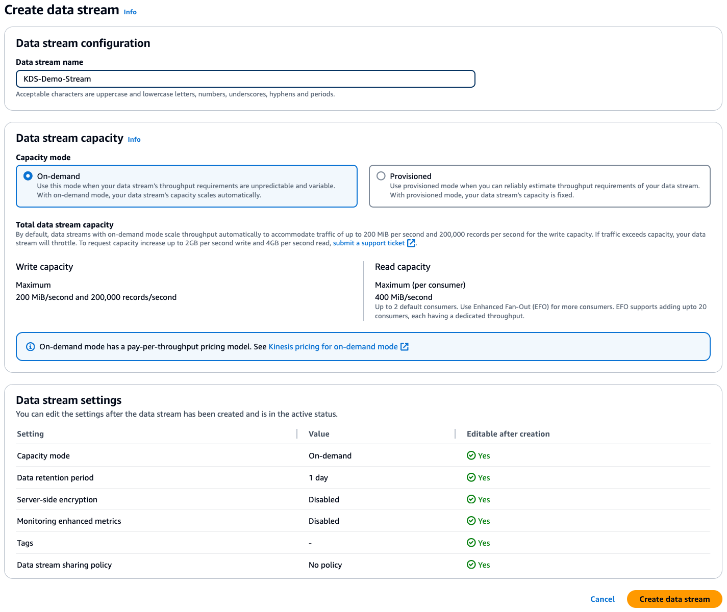Click check icon in Server-side encryption row
Viewport: 727px width, 612px height.
coord(471,499)
